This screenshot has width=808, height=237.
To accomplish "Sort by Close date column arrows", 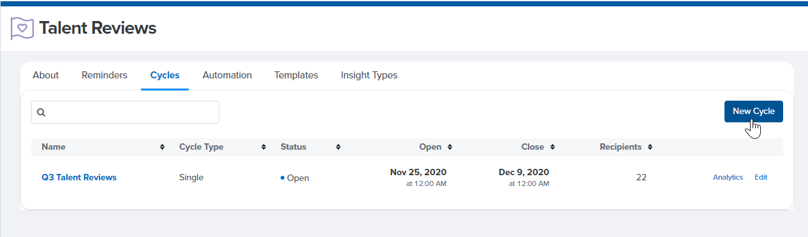I will point(552,147).
